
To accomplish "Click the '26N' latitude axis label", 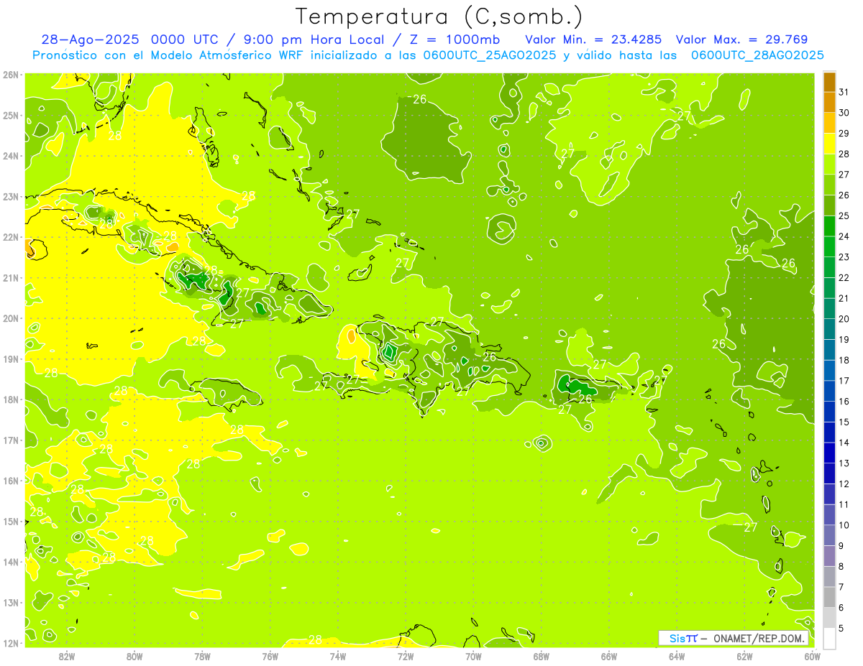I will [12, 75].
